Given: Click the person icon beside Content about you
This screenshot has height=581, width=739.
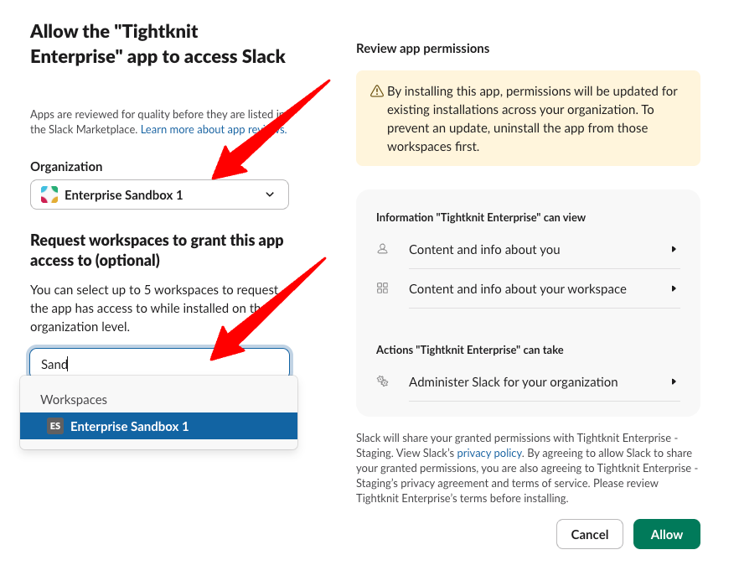Looking at the screenshot, I should click(383, 248).
